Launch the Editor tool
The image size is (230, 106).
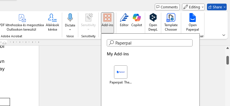pos(124,20)
